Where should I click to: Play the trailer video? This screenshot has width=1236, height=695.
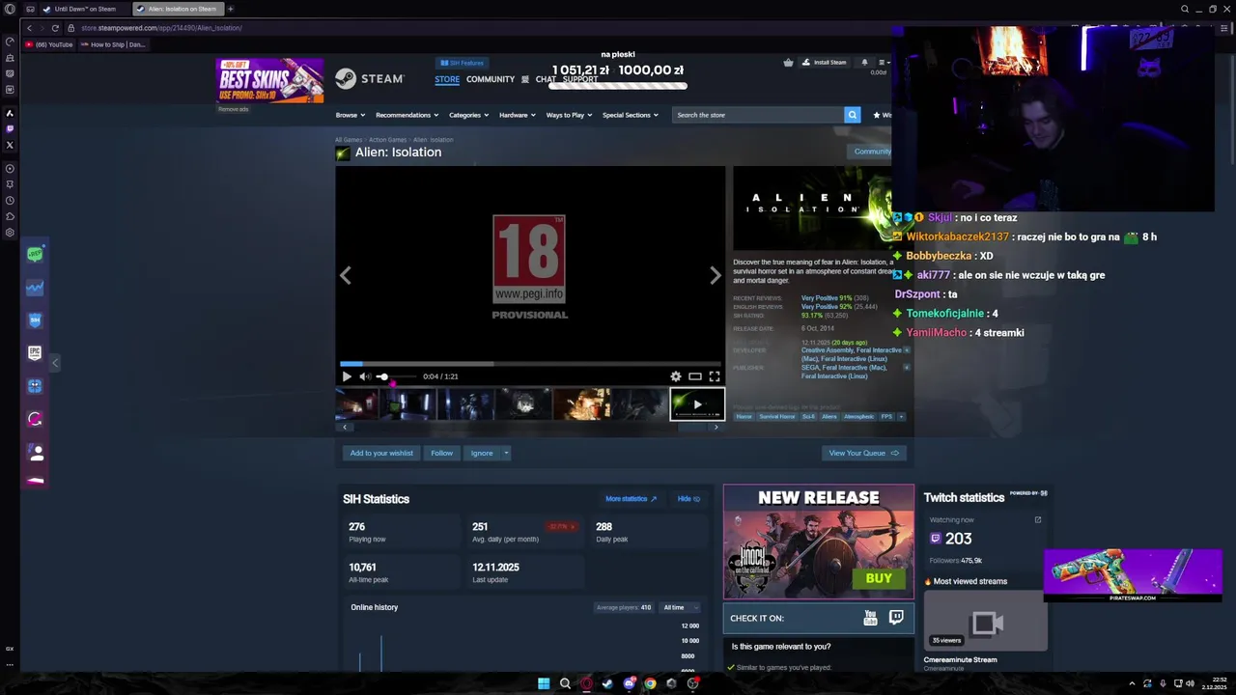pos(347,376)
